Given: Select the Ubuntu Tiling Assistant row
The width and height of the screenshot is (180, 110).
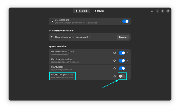Looking at the screenshot, I should 90,76.
